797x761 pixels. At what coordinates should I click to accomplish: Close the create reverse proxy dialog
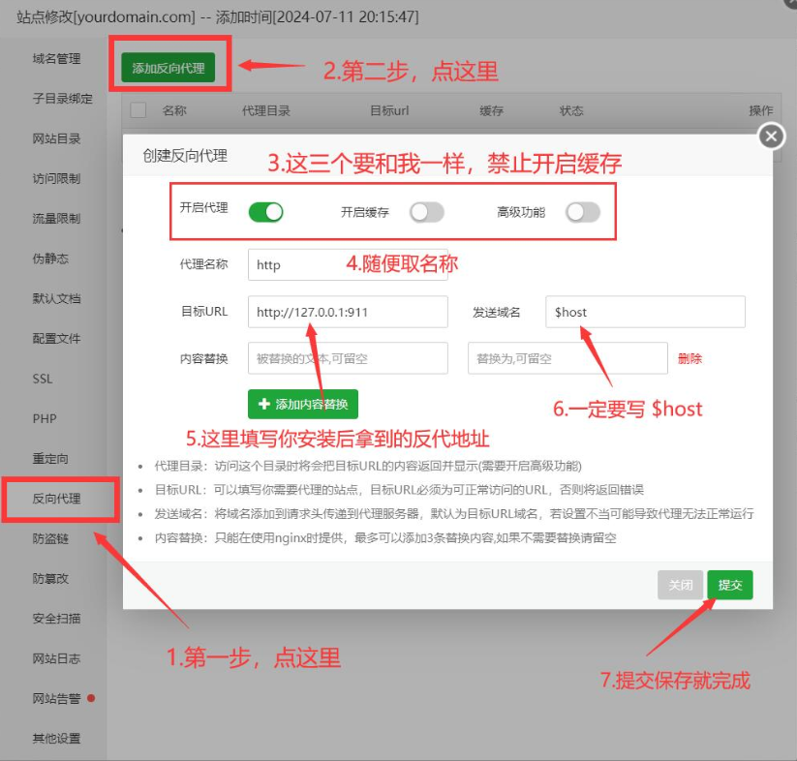coord(770,137)
